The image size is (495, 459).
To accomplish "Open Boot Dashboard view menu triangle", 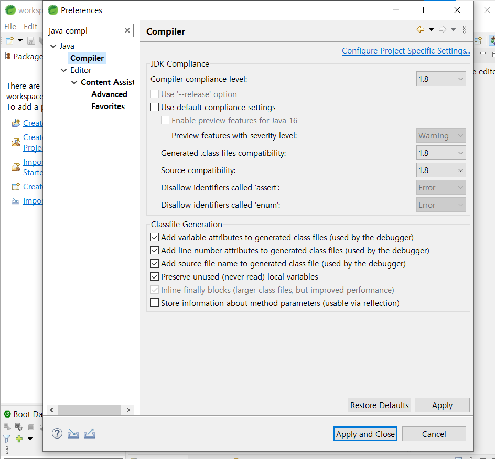I will pos(30,439).
